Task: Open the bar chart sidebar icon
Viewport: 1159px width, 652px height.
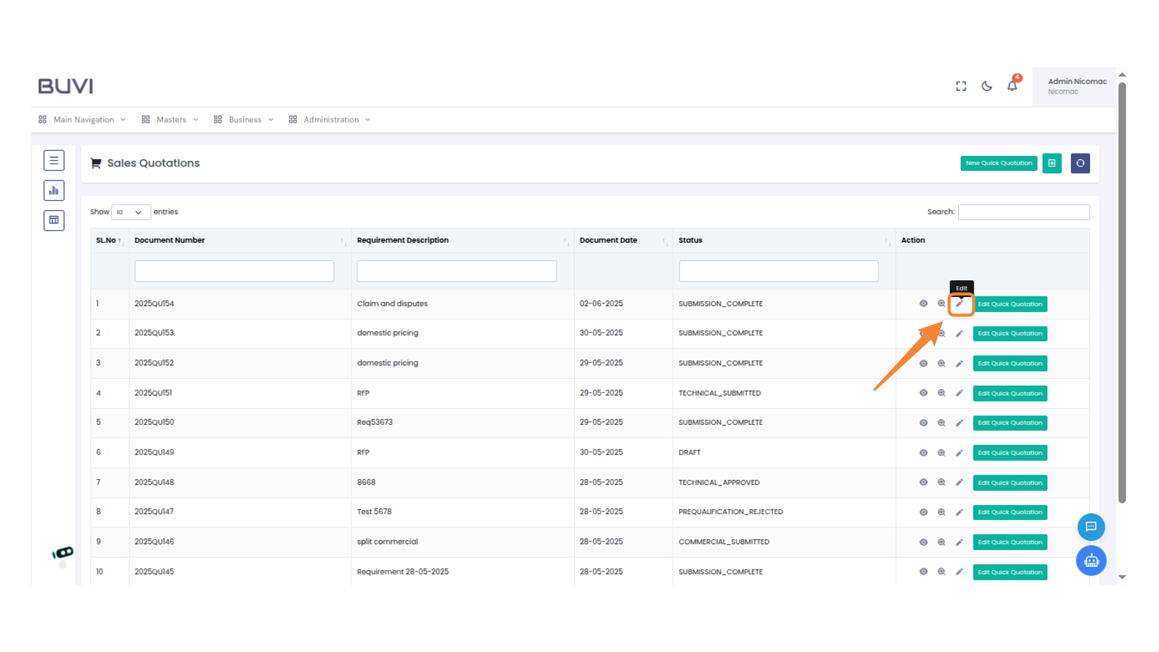Action: click(x=54, y=191)
